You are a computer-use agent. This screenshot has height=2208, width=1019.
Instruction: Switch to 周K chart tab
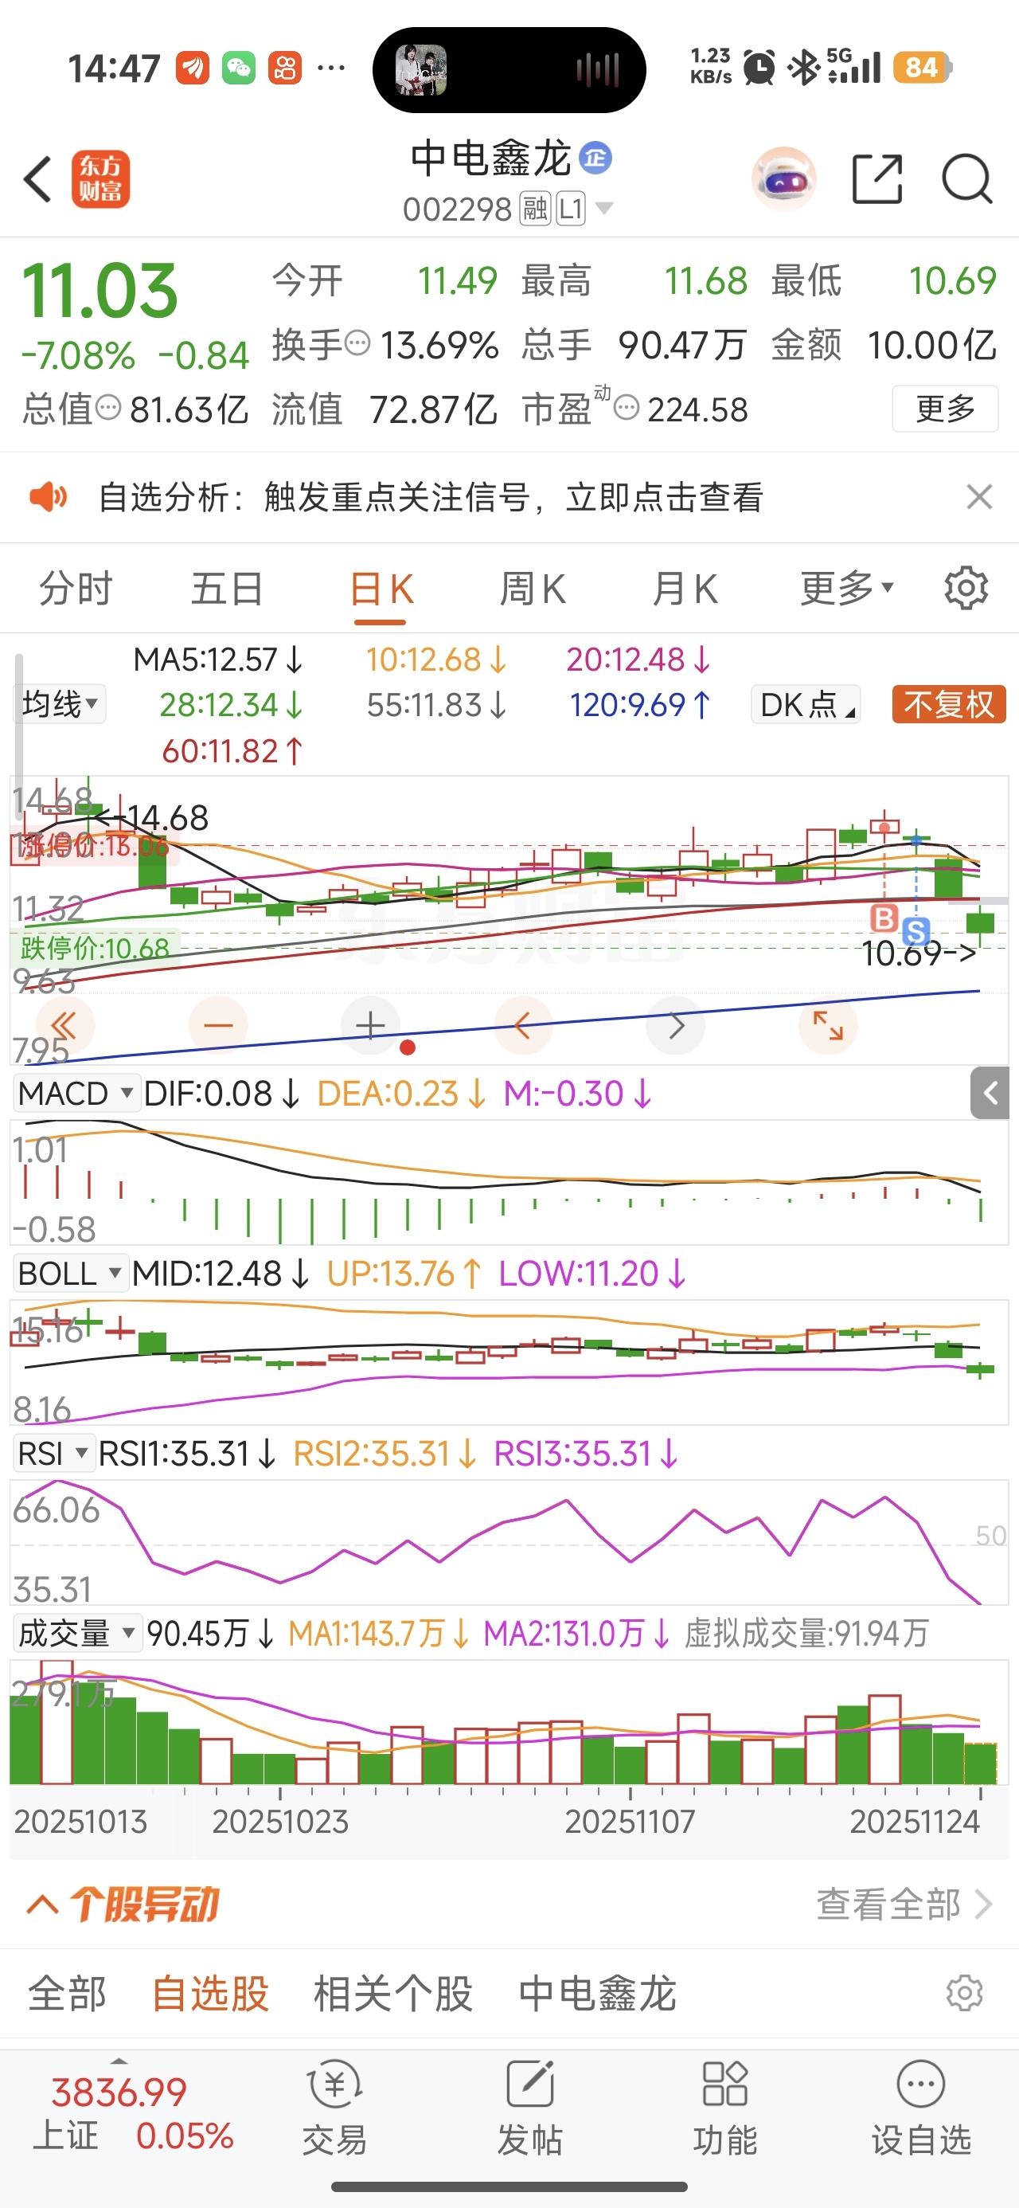tap(533, 589)
